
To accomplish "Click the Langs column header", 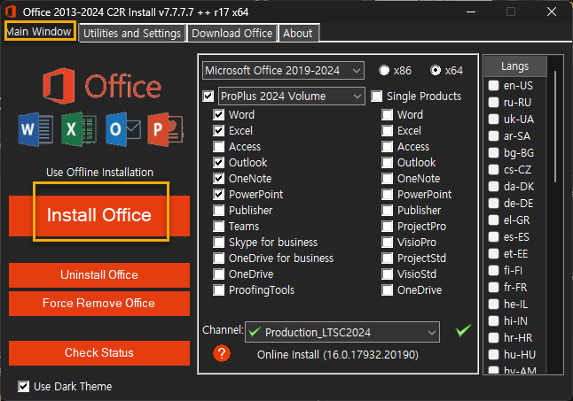I will 515,66.
